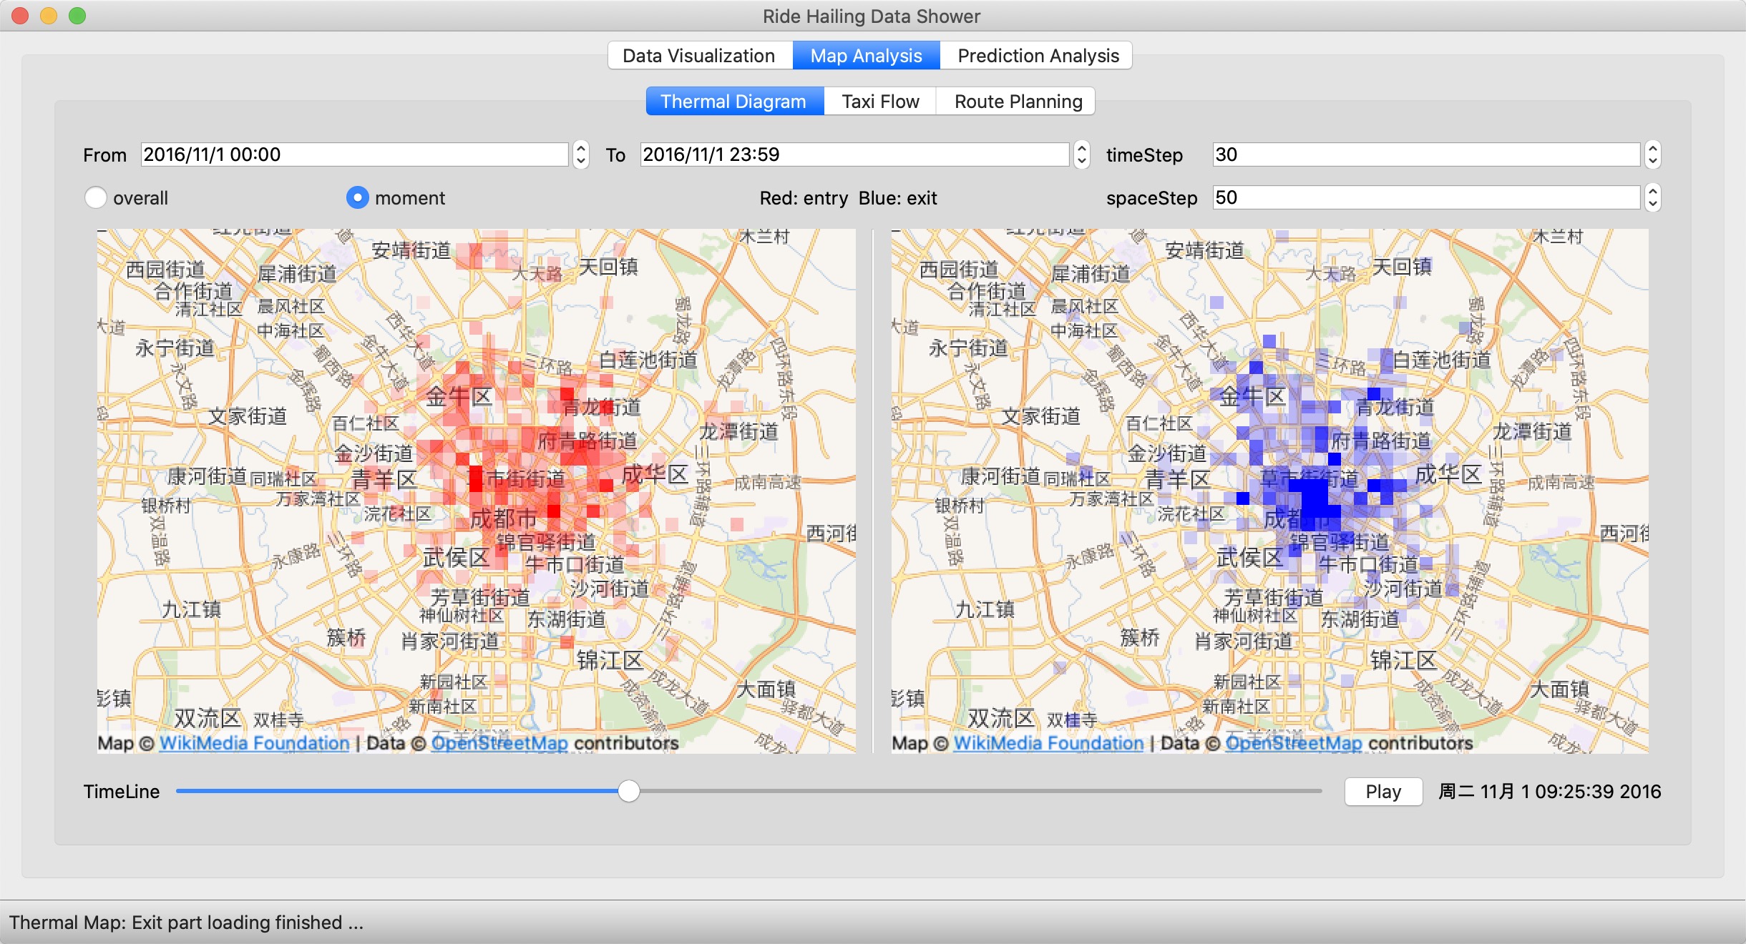Open WikiMedia Foundation link in left map

click(254, 744)
